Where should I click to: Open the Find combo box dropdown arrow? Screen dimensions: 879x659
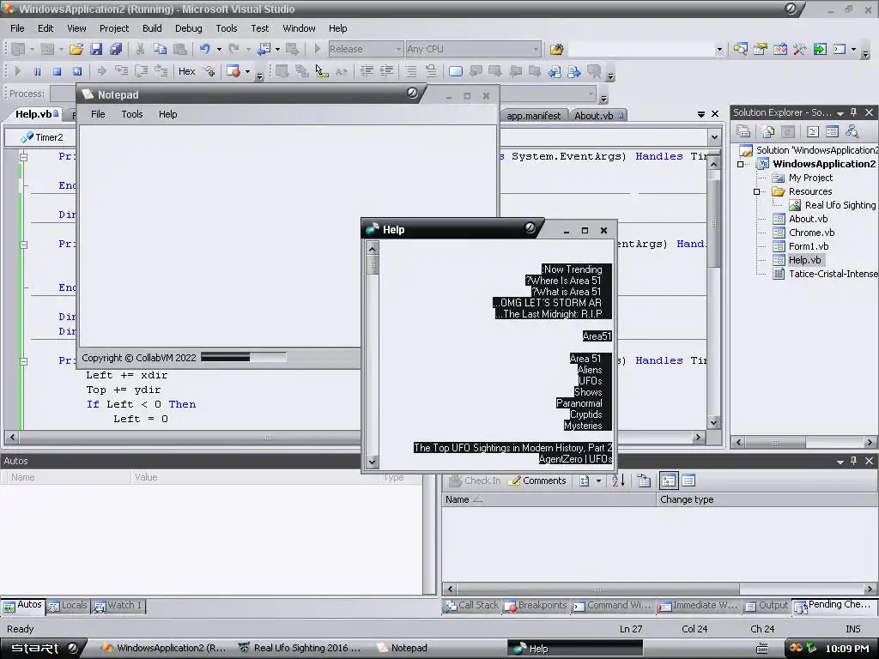[x=719, y=49]
